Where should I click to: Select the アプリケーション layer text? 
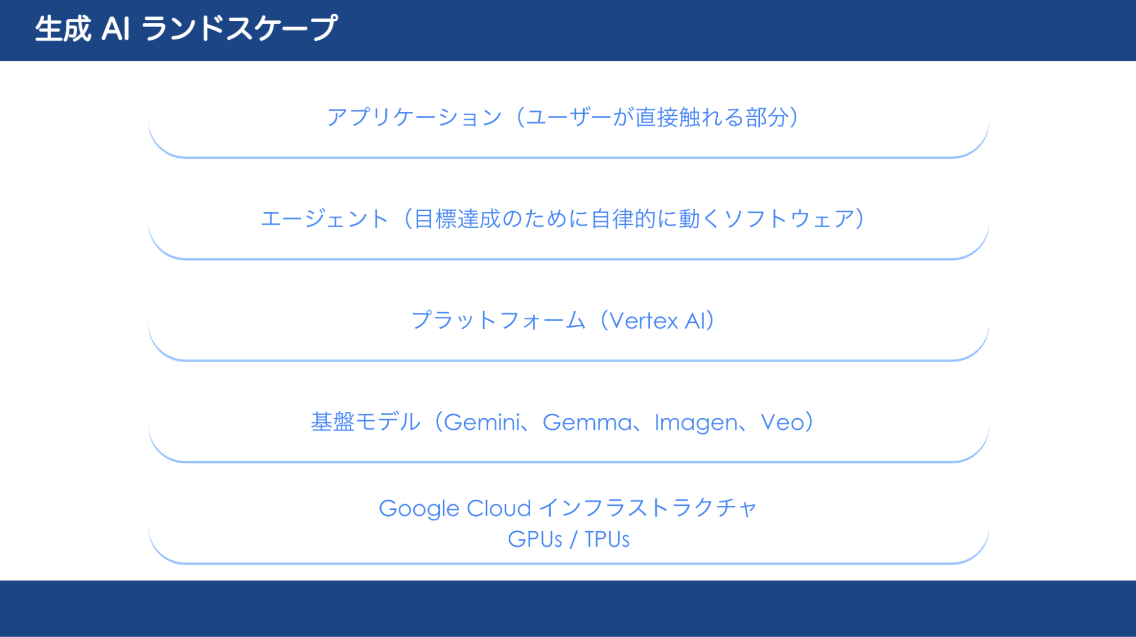[x=563, y=117]
